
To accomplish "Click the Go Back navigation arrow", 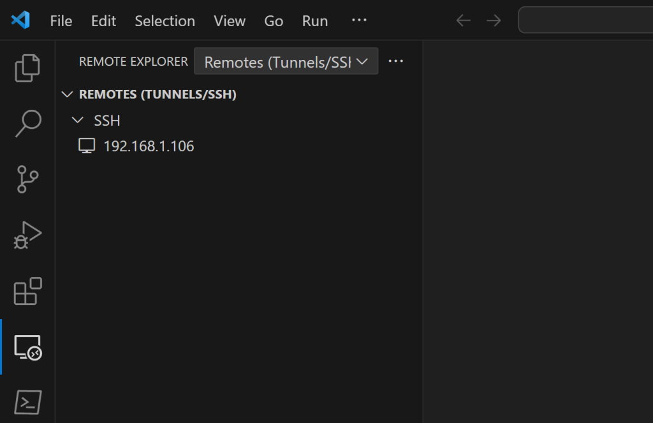I will click(x=463, y=20).
